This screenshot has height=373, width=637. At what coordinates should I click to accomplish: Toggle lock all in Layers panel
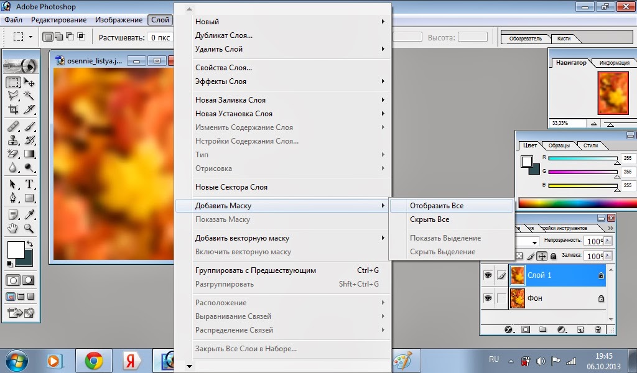pos(553,256)
